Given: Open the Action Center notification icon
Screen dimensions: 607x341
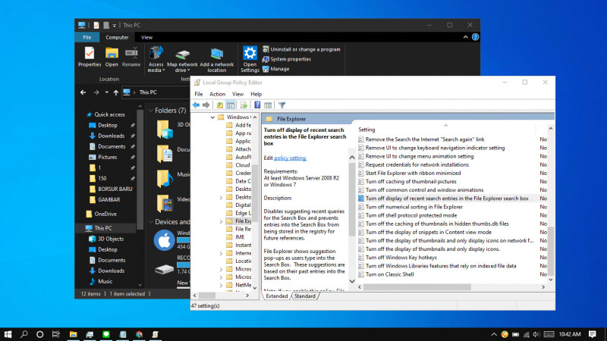Looking at the screenshot, I should (x=593, y=334).
